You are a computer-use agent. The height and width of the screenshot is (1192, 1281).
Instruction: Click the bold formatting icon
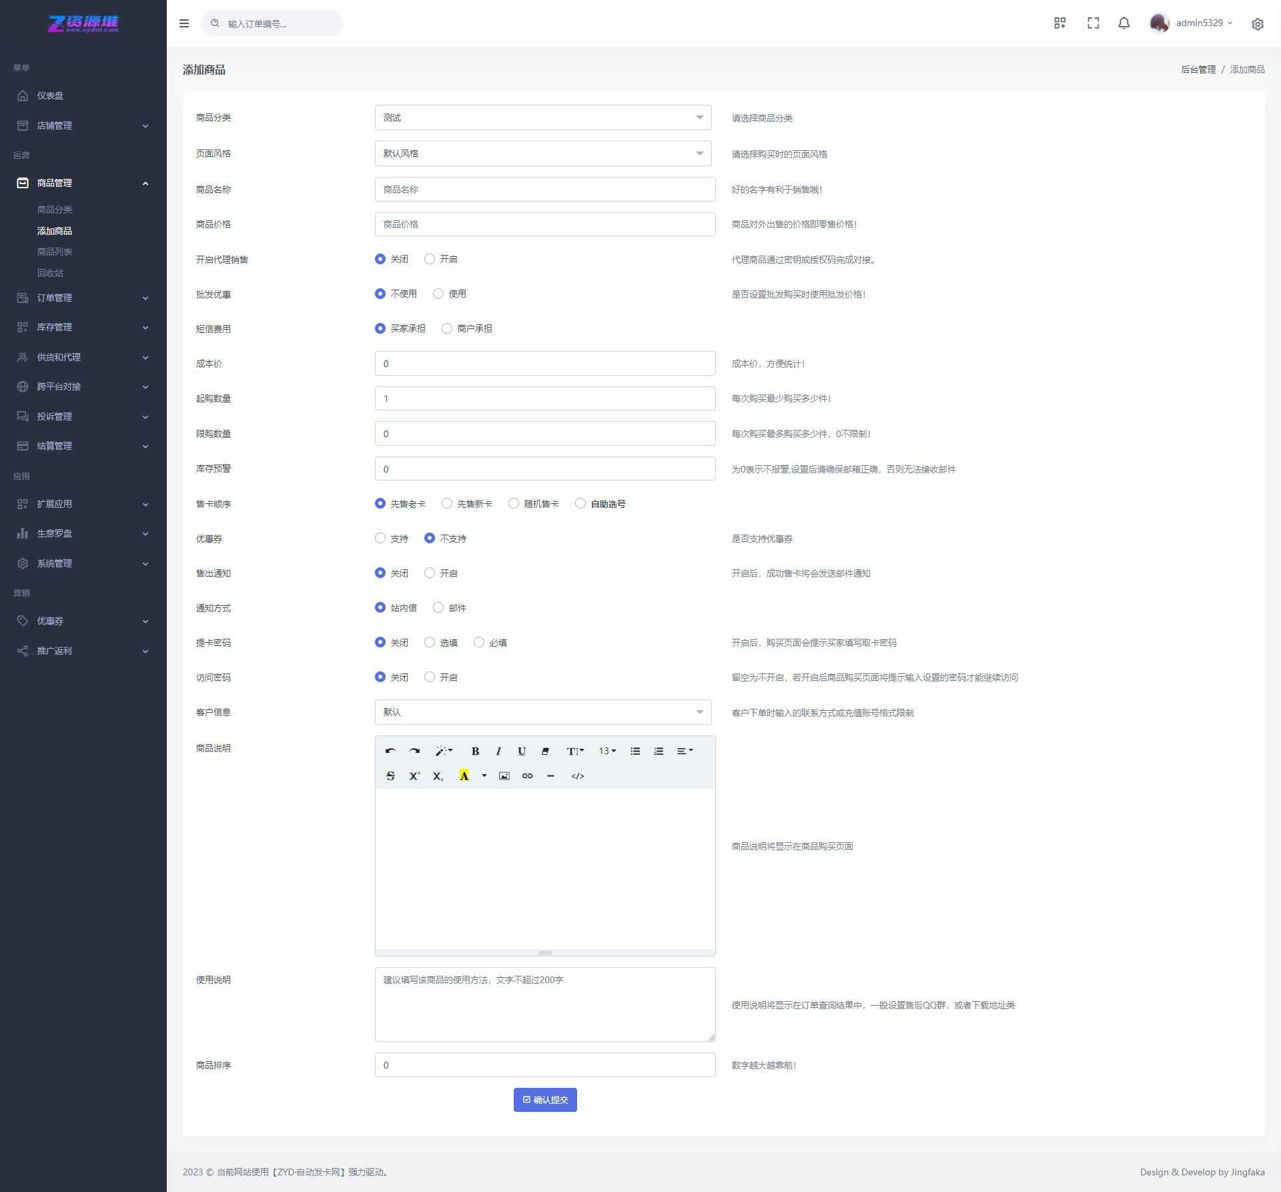coord(475,751)
